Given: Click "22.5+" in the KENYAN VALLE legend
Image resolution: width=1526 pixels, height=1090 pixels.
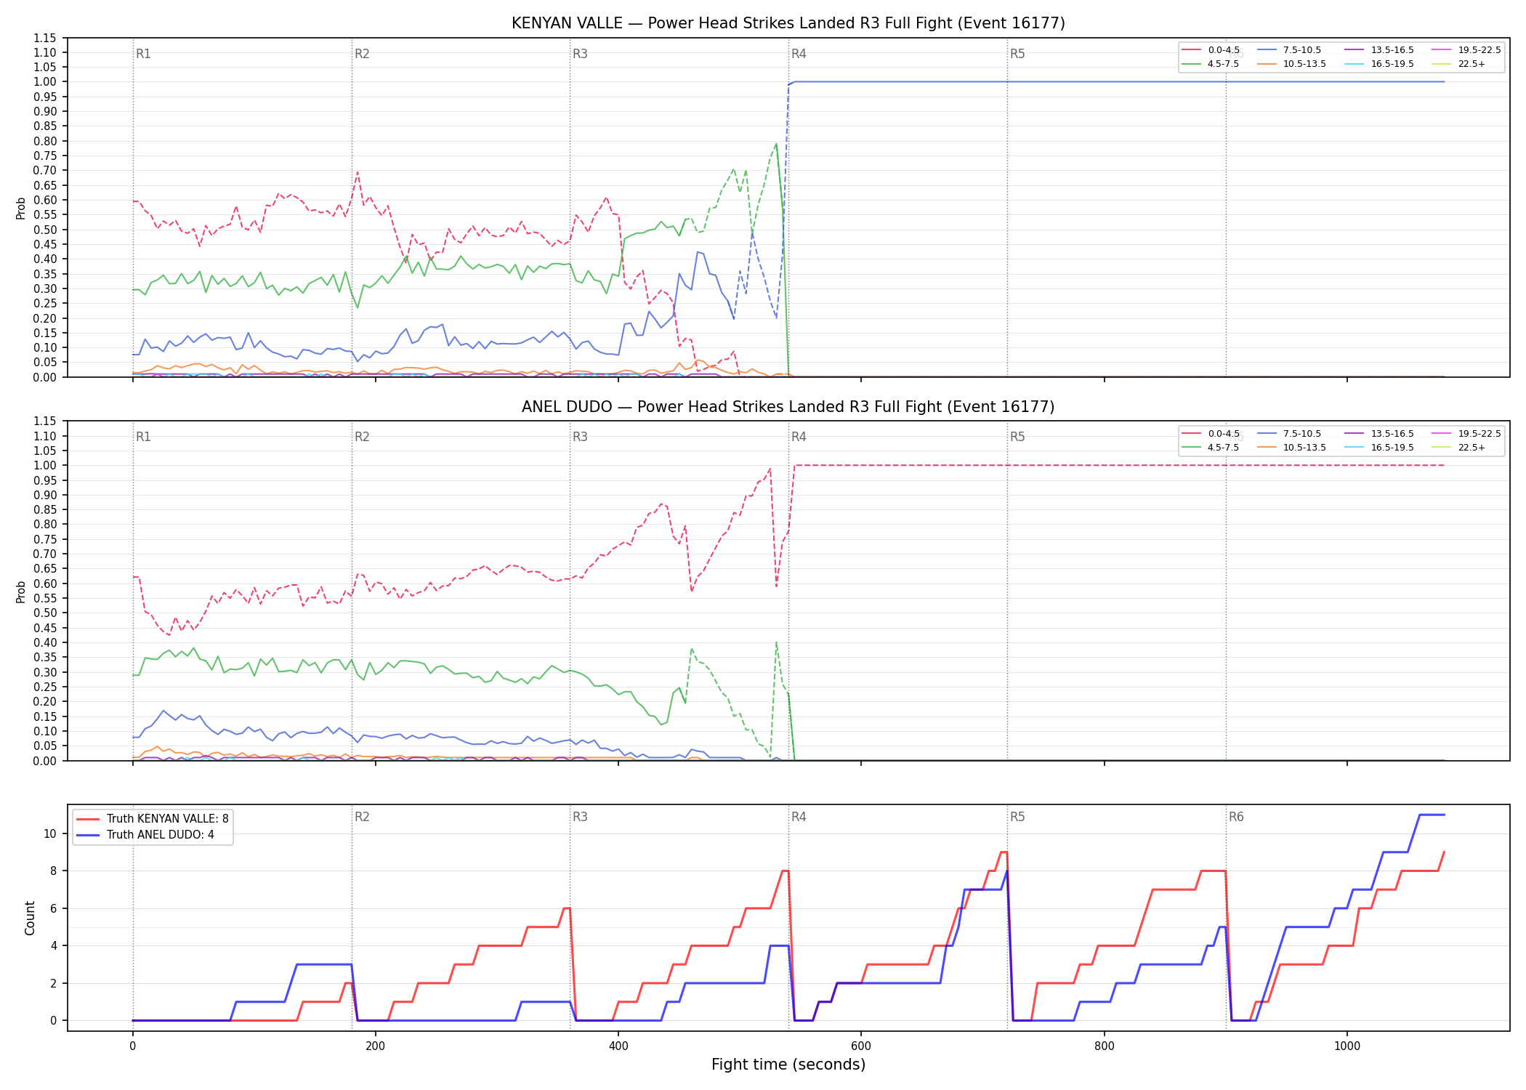Looking at the screenshot, I should 1471,64.
